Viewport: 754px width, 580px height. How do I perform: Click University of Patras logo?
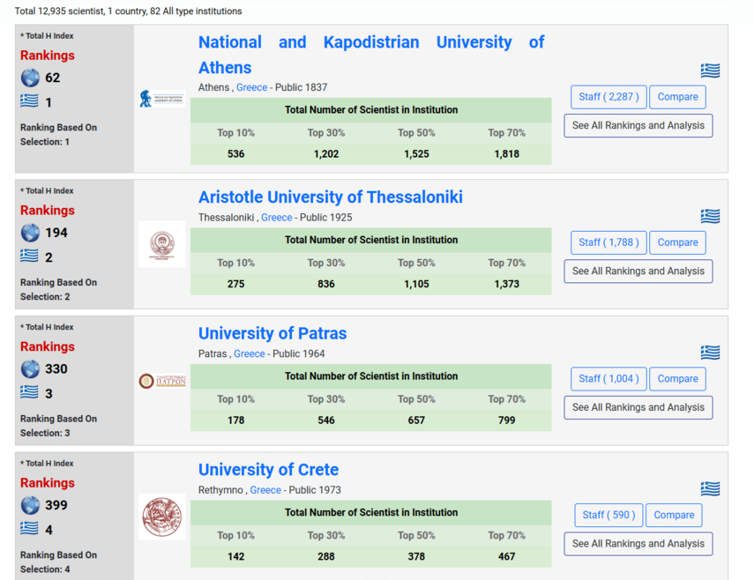(162, 381)
